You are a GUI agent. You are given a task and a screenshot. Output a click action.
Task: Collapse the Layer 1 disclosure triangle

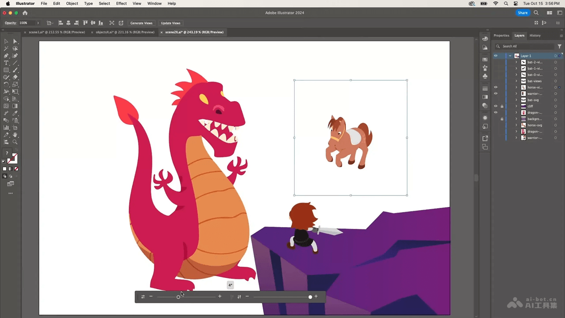click(510, 56)
